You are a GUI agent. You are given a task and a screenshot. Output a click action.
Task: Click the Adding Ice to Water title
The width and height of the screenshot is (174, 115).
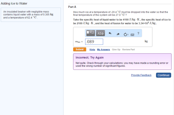tap(14, 3)
